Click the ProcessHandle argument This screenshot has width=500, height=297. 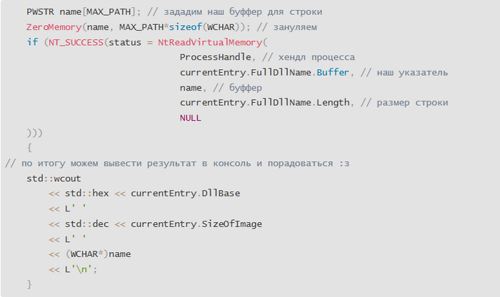click(215, 57)
